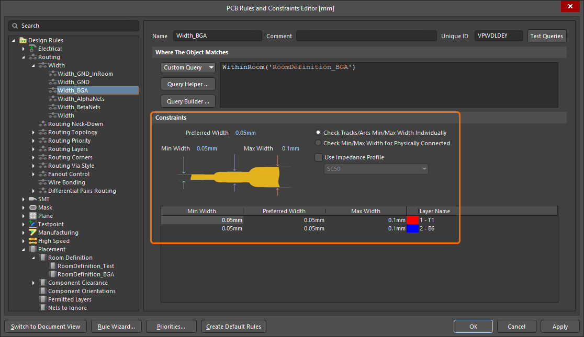Expand the Routing Priority branch
The width and height of the screenshot is (584, 337).
point(33,141)
